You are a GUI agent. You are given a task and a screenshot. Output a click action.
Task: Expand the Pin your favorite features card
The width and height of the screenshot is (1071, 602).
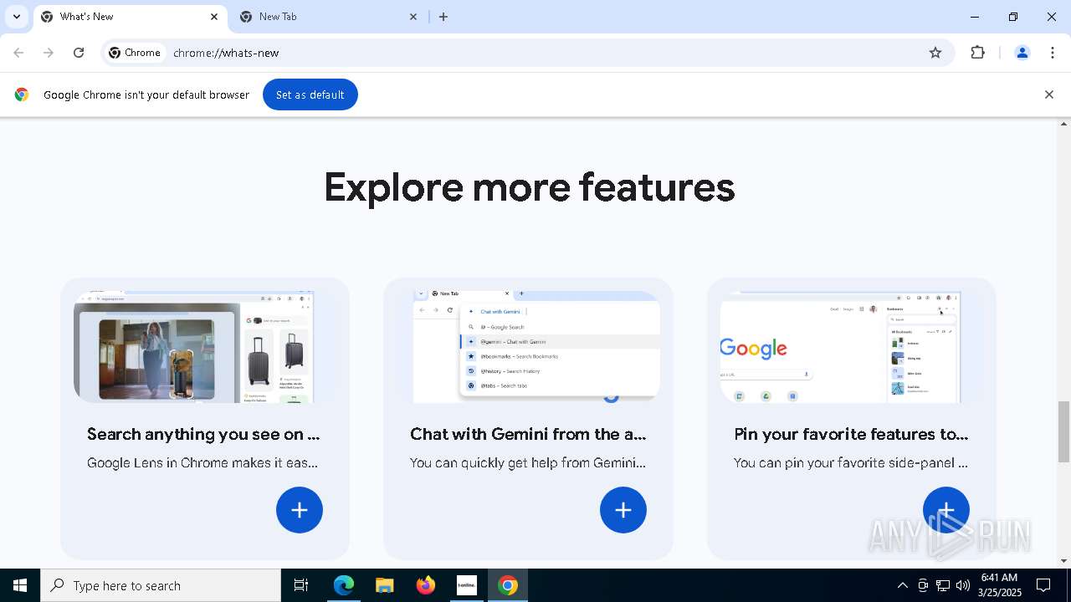946,510
